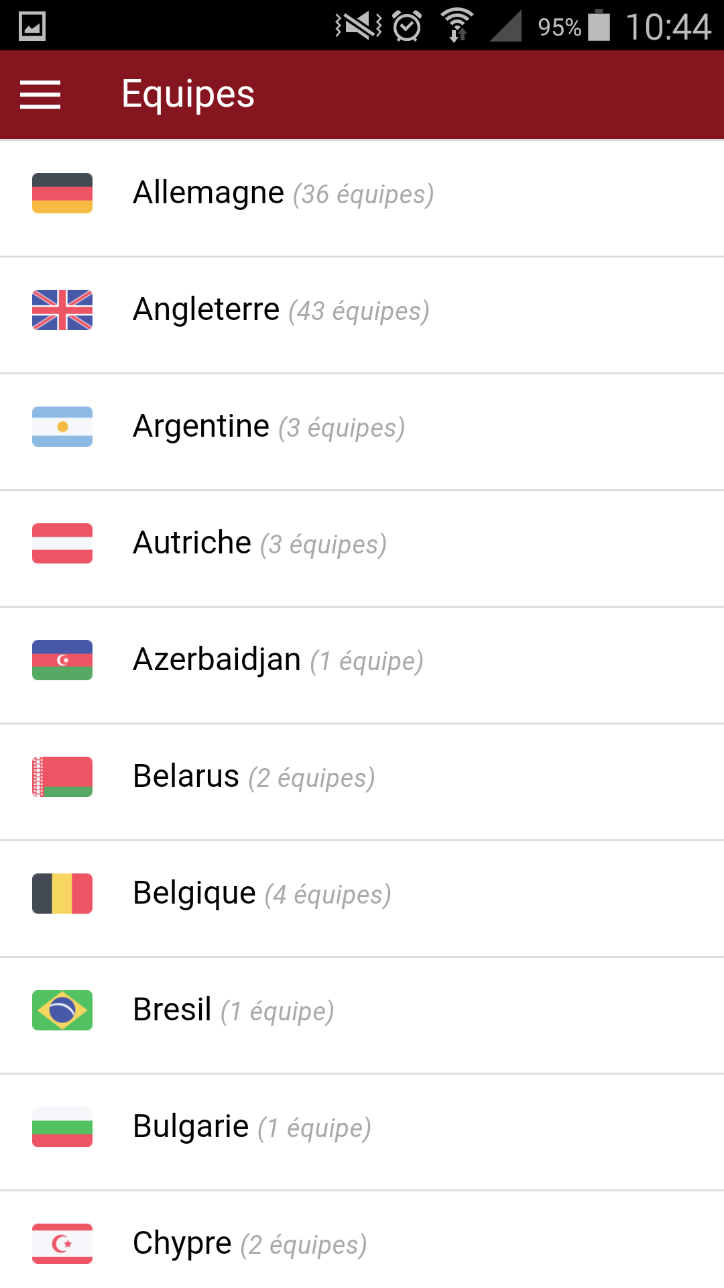Open Allemagne teams list
This screenshot has height=1288, width=724.
click(362, 199)
